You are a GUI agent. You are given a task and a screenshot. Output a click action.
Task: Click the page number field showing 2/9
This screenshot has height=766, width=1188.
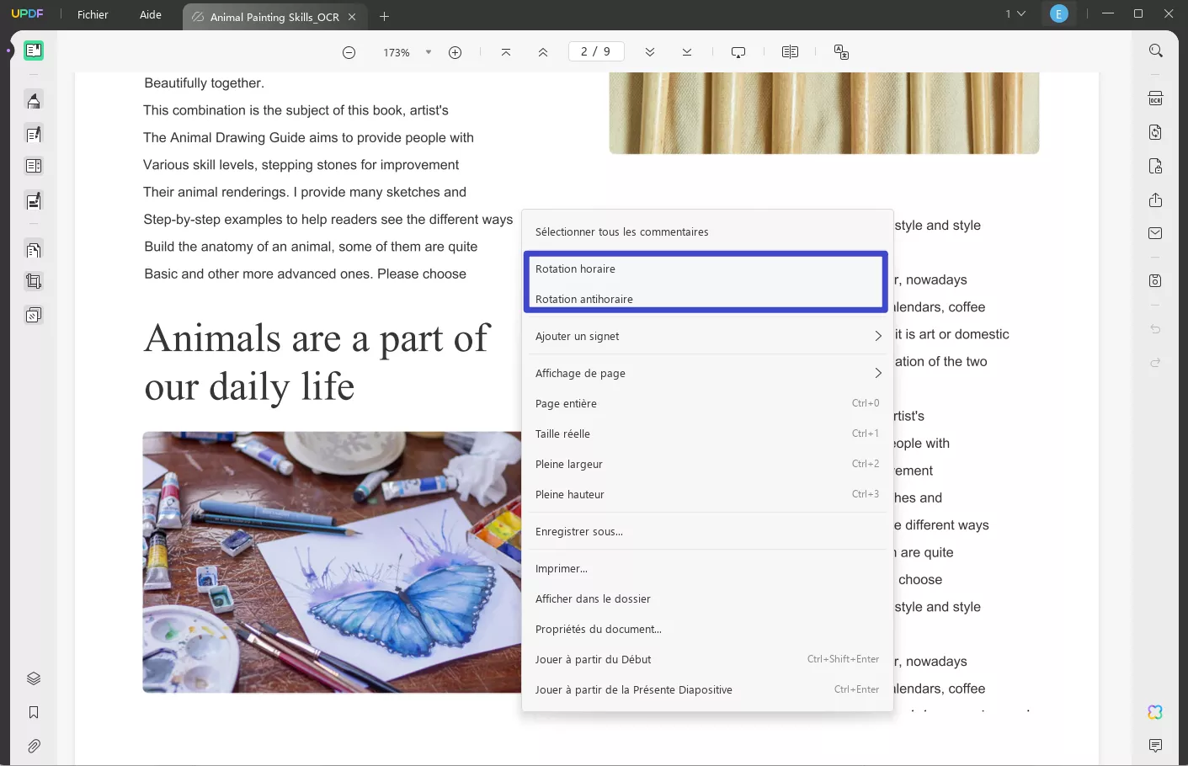point(596,51)
